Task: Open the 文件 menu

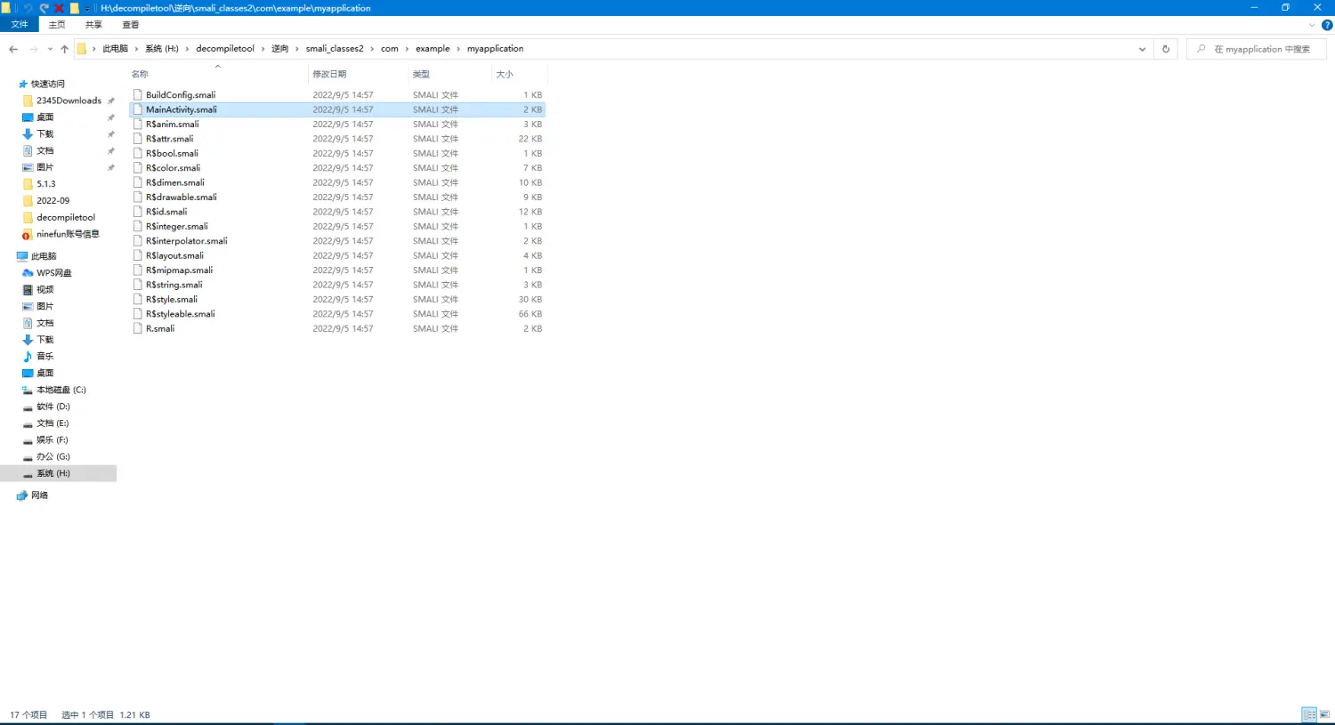Action: pyautogui.click(x=20, y=25)
